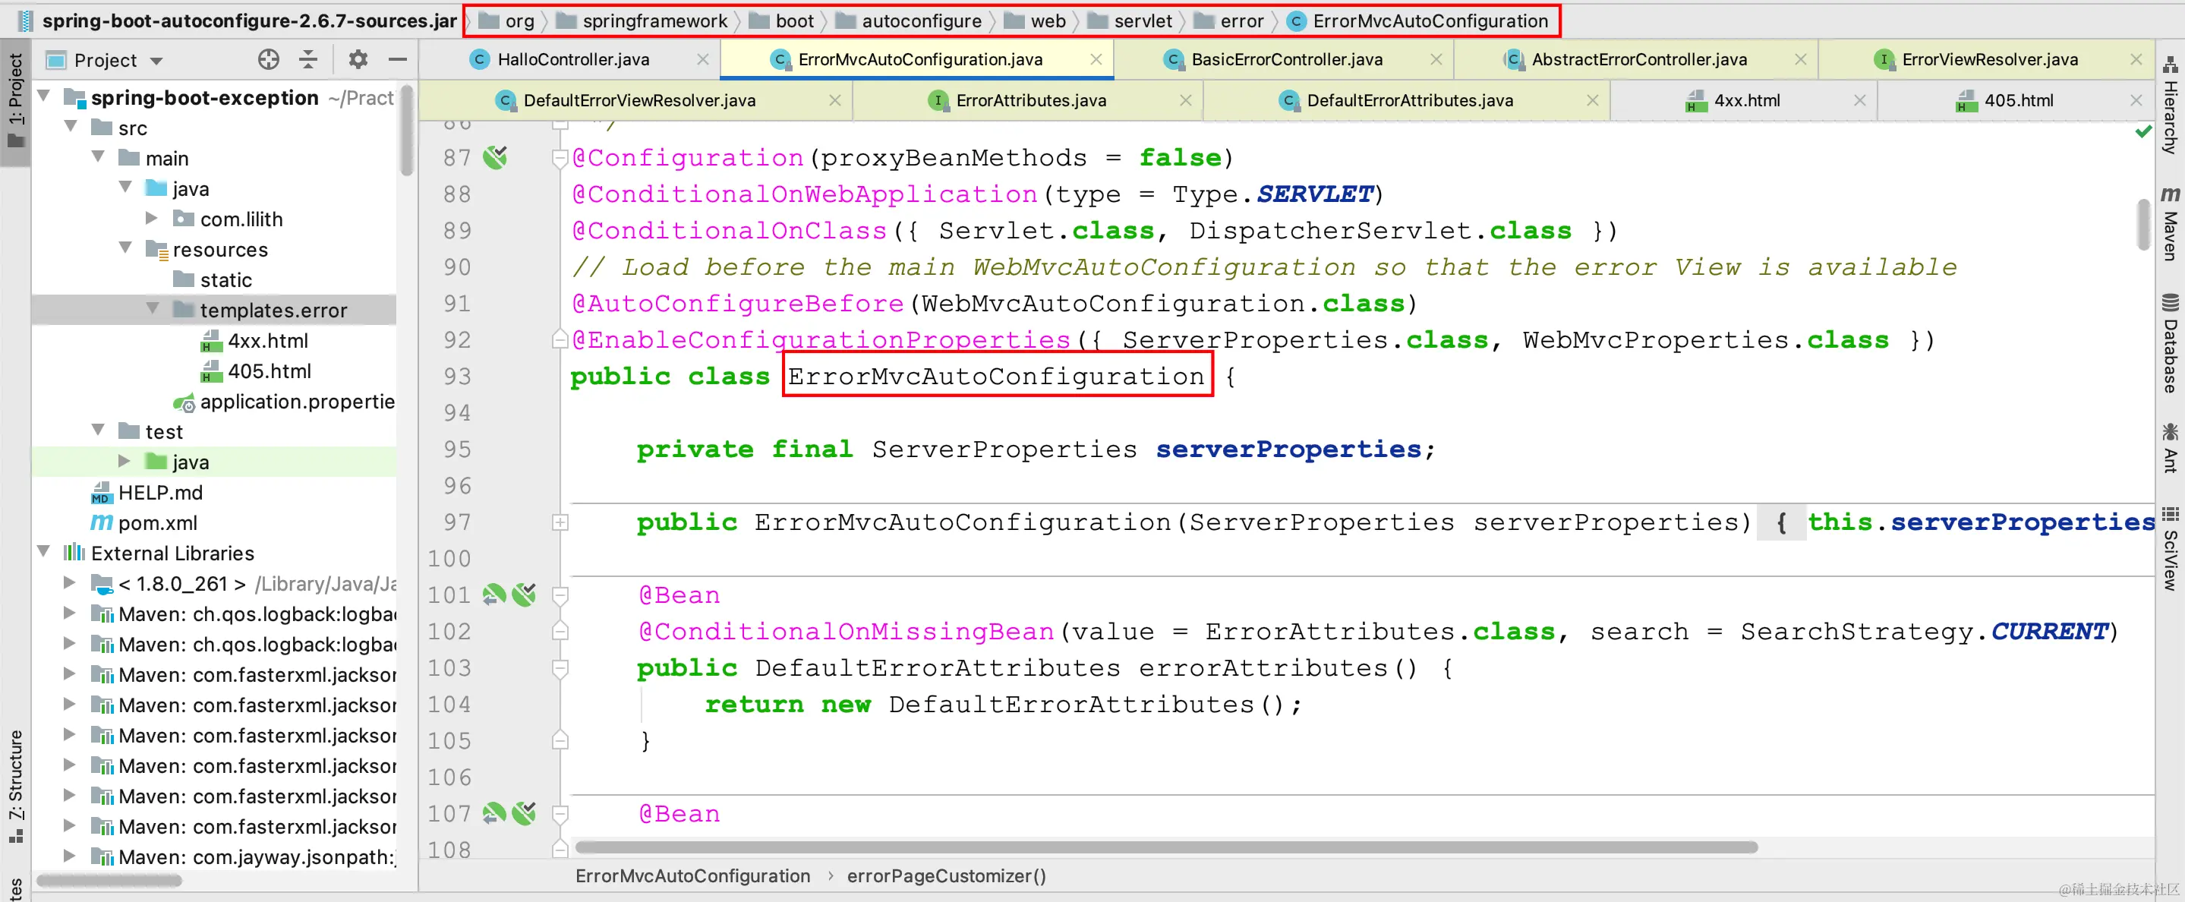This screenshot has height=902, width=2185.
Task: Open the Project view dropdown
Action: pos(156,60)
